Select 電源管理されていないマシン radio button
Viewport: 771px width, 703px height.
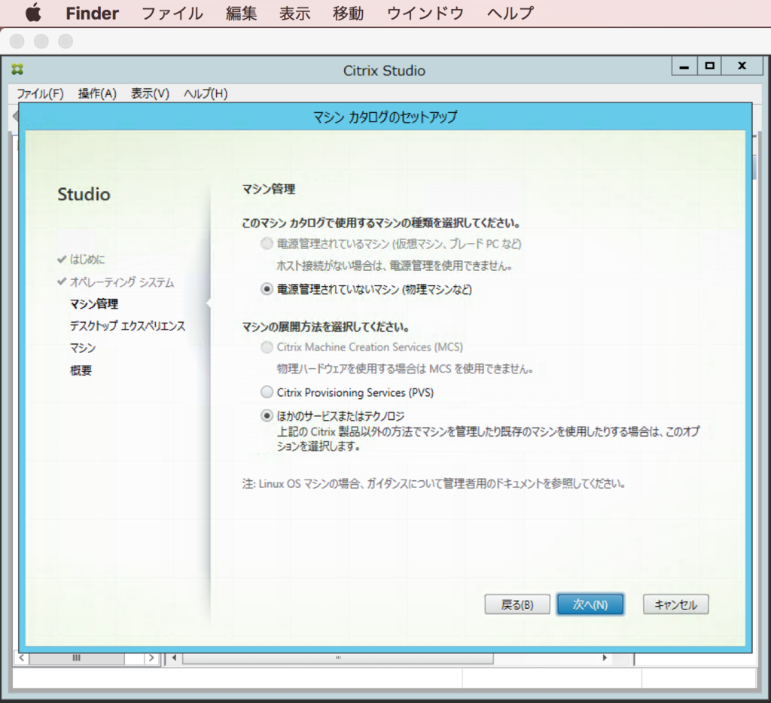[x=267, y=289]
